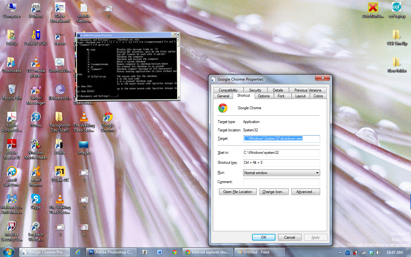Switch to the Colors tab
The width and height of the screenshot is (411, 257).
coord(318,96)
